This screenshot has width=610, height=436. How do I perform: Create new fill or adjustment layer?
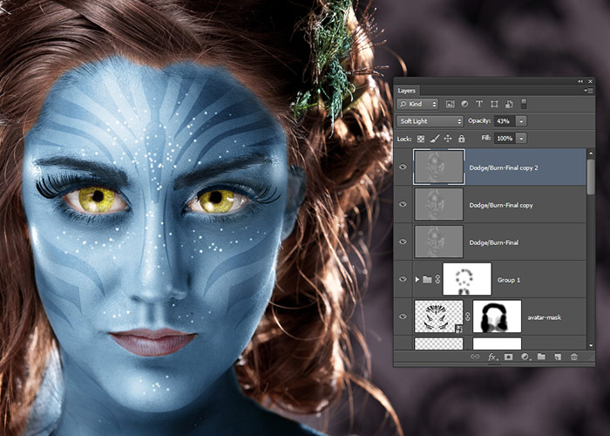[525, 357]
